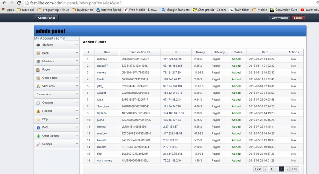Click the next page » button

click(287, 169)
